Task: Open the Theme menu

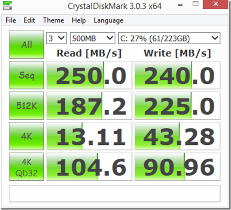Action: click(x=53, y=20)
